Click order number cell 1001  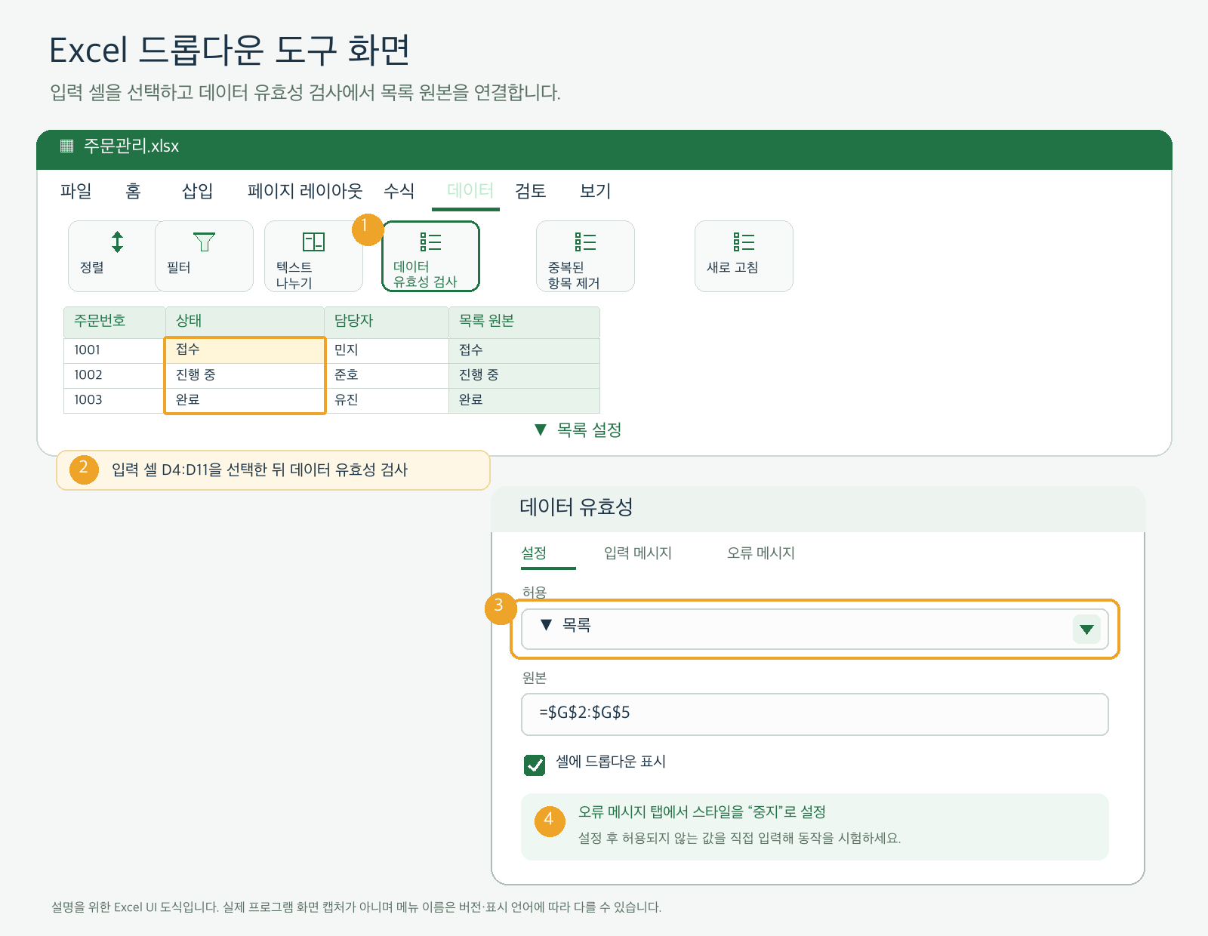click(115, 350)
